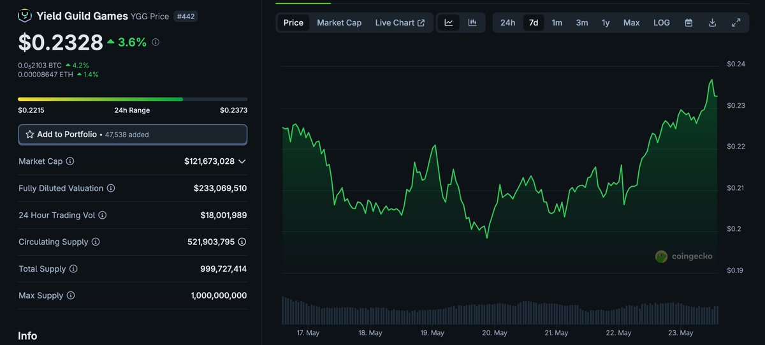Show Fully Diluted Valuation info icon
765x345 pixels.
(x=111, y=188)
